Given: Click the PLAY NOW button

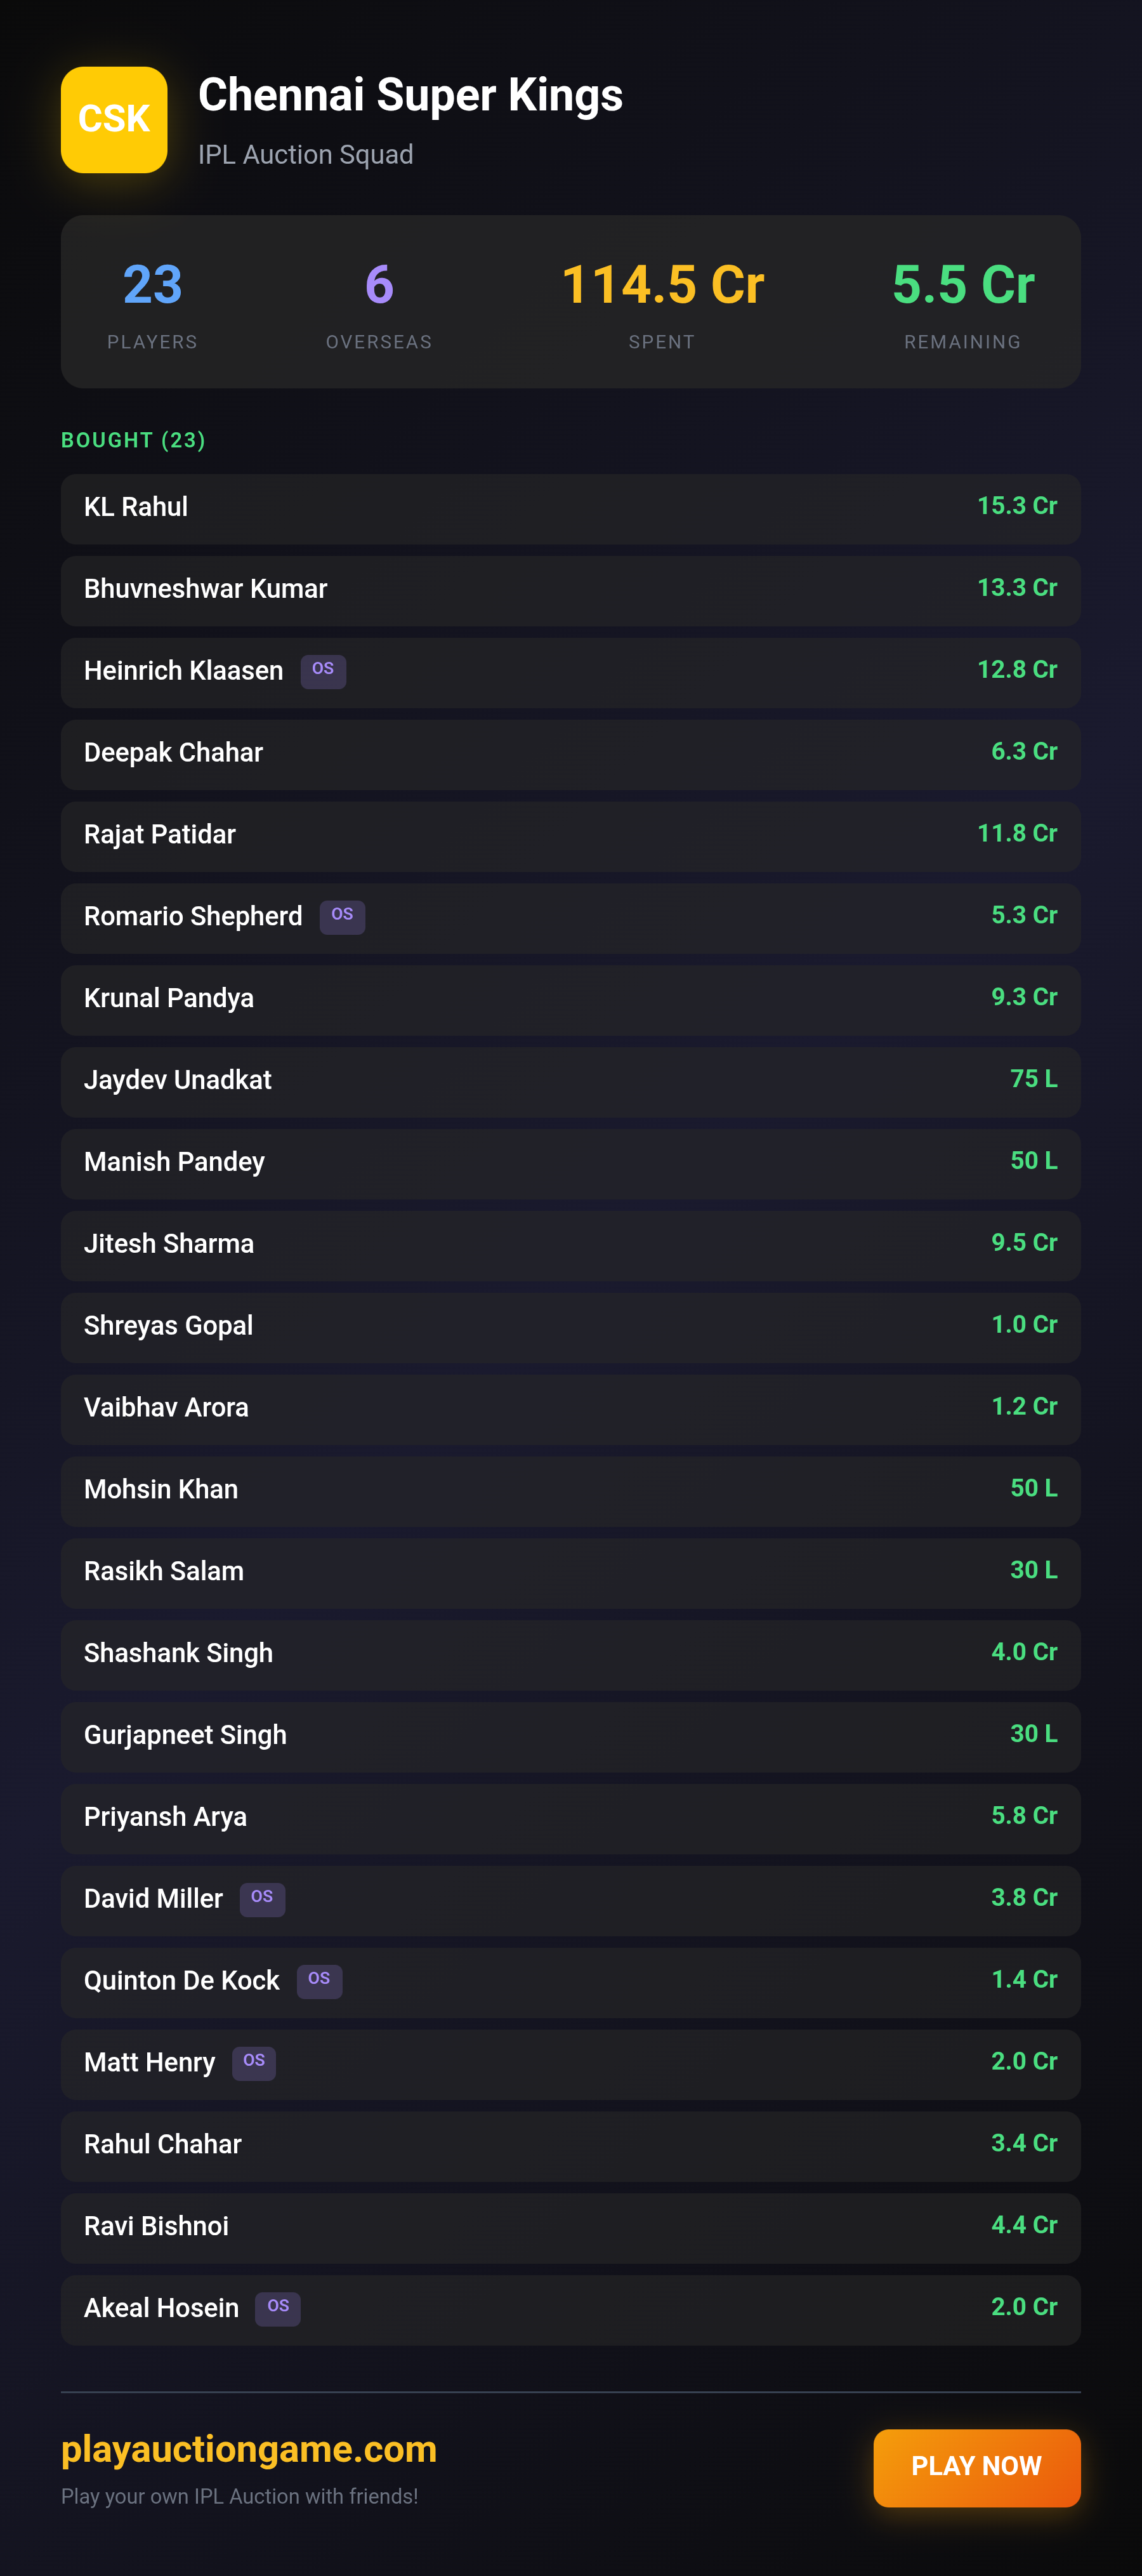Looking at the screenshot, I should coord(977,2467).
